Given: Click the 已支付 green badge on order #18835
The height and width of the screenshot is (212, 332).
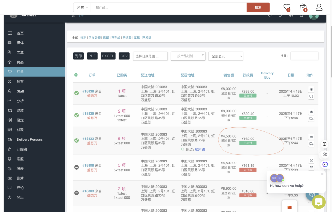Looking at the screenshot, I should point(248,118).
